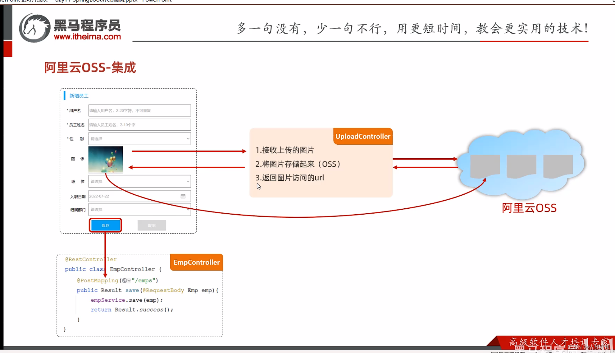Expand the chevron next to @PostMapping
The image size is (615, 353).
coord(129,281)
